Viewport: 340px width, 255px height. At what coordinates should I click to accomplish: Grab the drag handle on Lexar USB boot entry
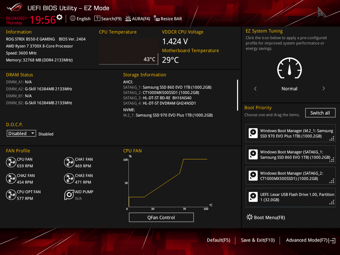click(x=332, y=202)
